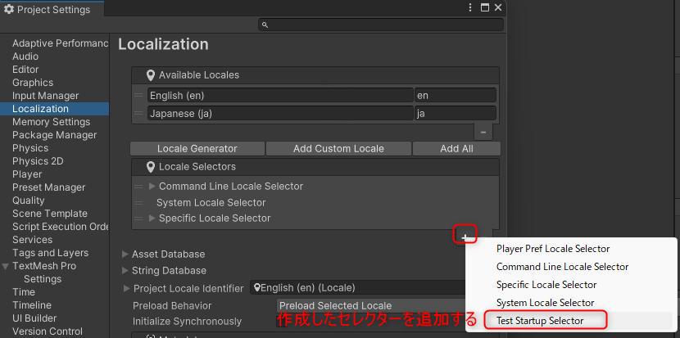This screenshot has height=338, width=680.
Task: Click the handle beside Specific Locale Selector
Action: click(138, 219)
